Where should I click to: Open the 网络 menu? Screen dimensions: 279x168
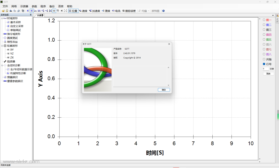pos(14,6)
